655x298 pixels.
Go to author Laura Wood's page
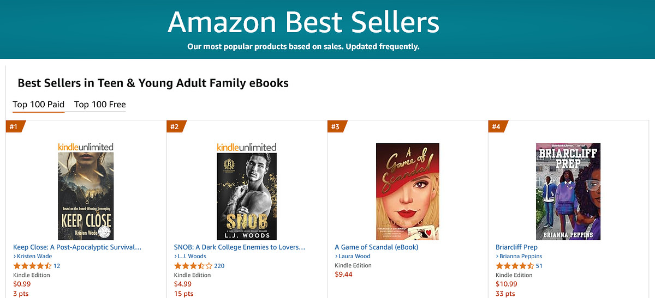(354, 257)
